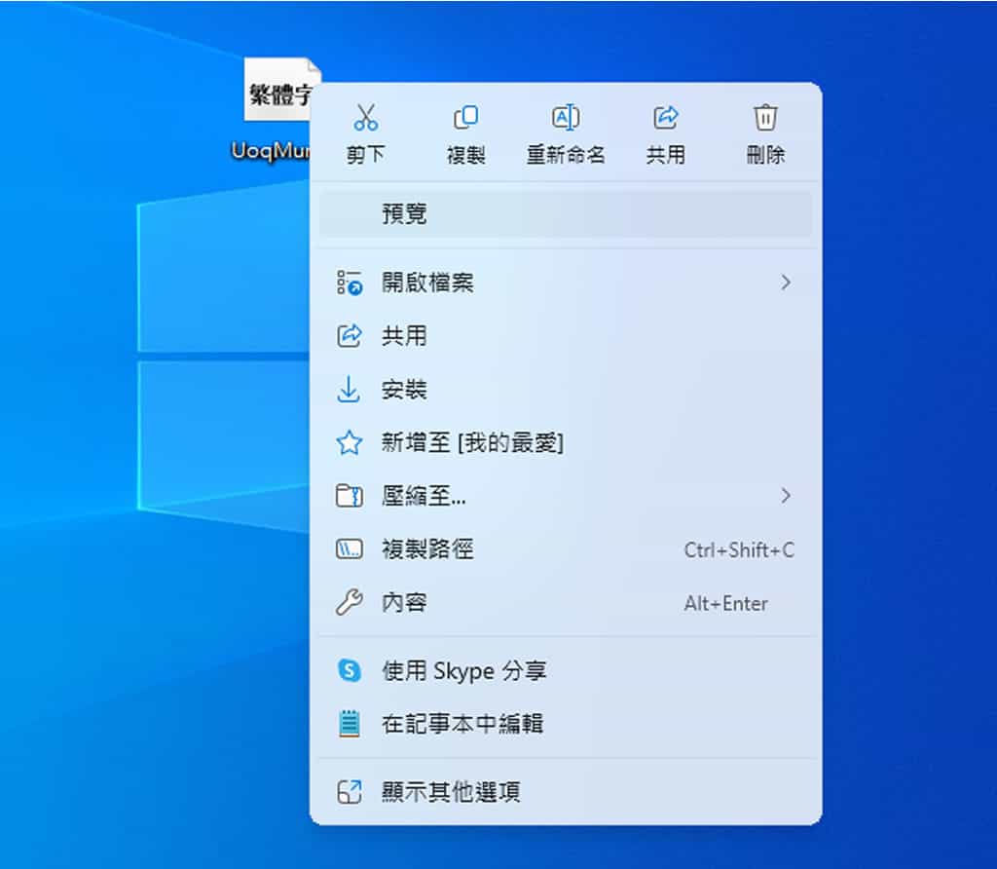Image resolution: width=997 pixels, height=869 pixels.
Task: Select the 預覽 (Preview) menu entry
Action: point(566,214)
